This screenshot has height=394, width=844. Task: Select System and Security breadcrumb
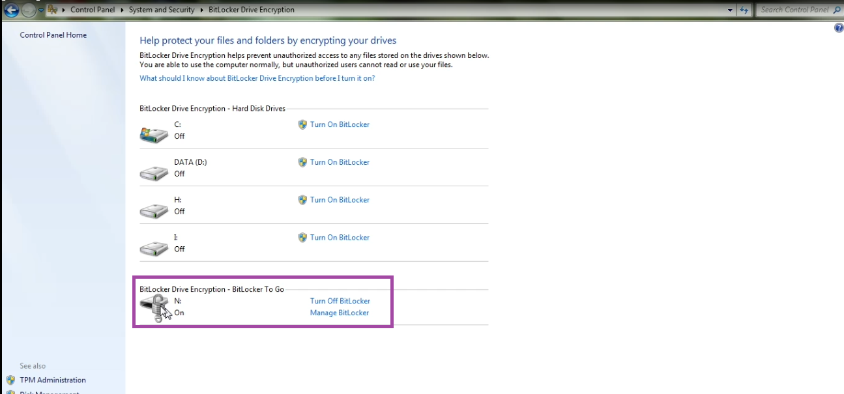pyautogui.click(x=162, y=10)
